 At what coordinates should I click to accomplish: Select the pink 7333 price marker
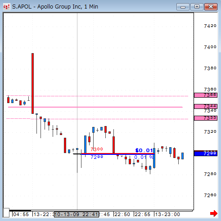[206, 118]
